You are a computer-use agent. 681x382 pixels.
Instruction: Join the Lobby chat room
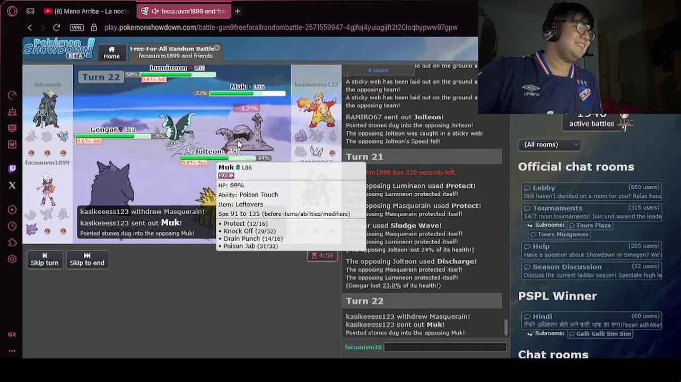click(x=592, y=191)
